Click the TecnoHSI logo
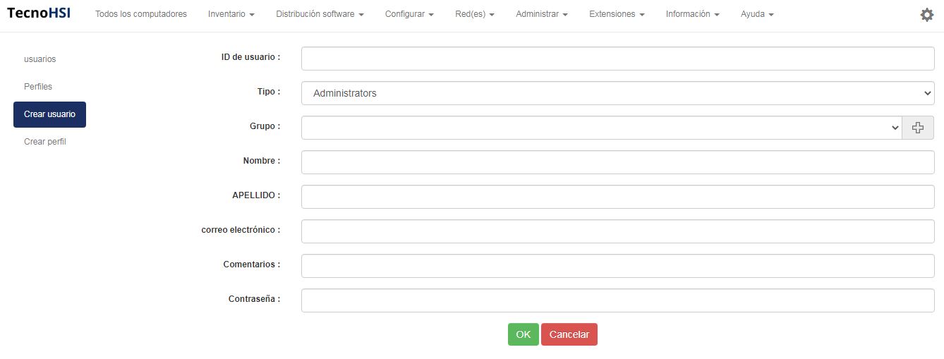The width and height of the screenshot is (944, 359). pyautogui.click(x=39, y=14)
